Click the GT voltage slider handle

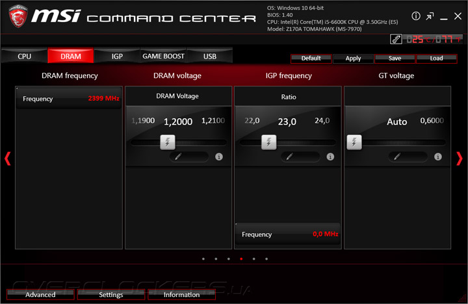(354, 142)
